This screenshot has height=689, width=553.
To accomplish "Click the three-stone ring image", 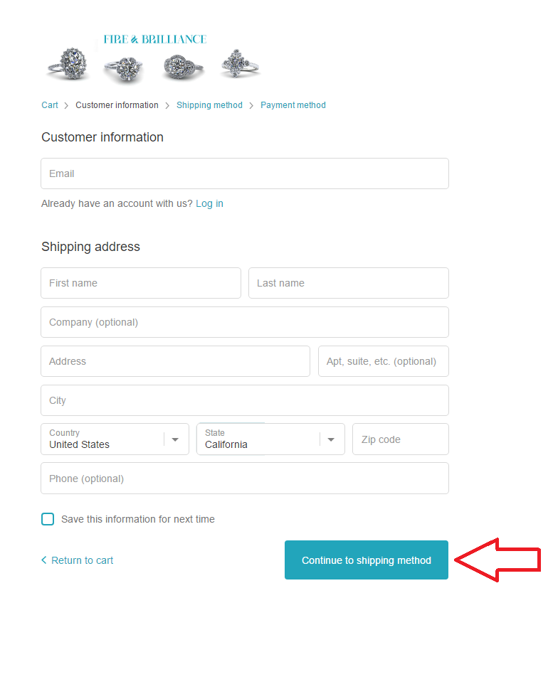I will coord(183,67).
